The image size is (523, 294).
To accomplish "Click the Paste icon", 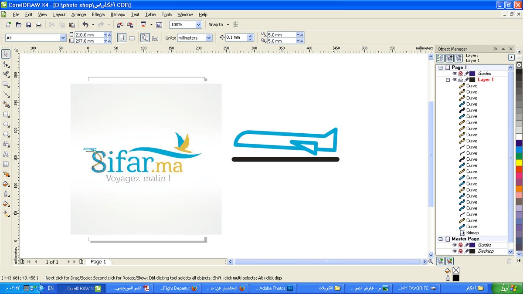I will tap(72, 25).
